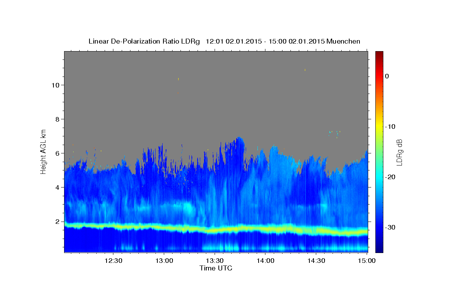This screenshot has height=303, width=455.
Task: Click the colorbar value -20
Action: point(391,177)
